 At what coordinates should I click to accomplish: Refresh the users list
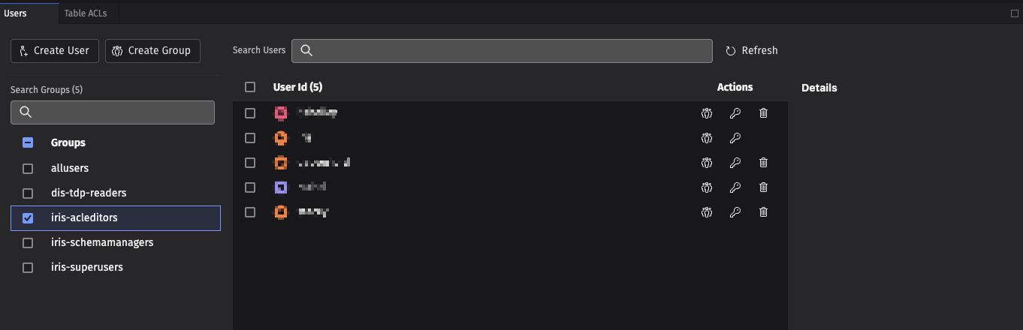(751, 50)
